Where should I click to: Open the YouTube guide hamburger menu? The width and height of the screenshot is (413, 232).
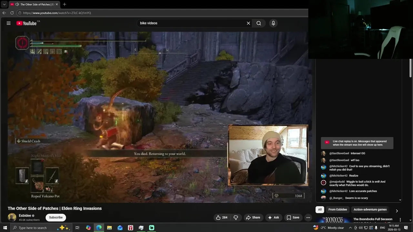click(x=9, y=23)
